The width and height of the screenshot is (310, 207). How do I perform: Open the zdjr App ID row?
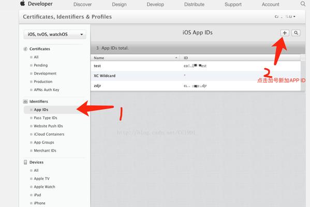point(196,85)
